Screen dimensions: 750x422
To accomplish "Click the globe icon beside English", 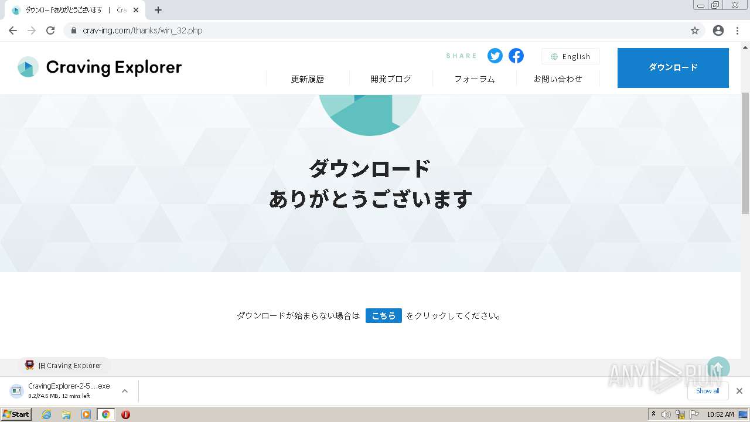I will pyautogui.click(x=554, y=56).
